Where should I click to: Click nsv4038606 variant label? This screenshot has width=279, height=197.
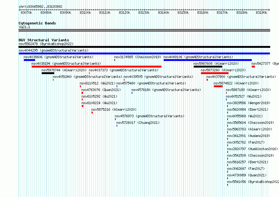coord(58,57)
